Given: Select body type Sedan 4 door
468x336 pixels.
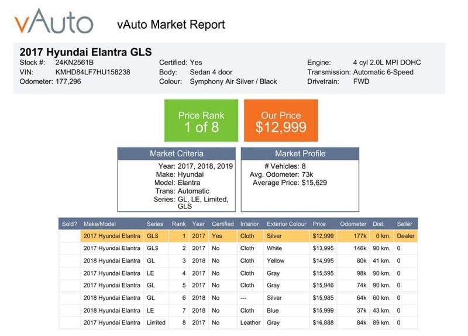Looking at the screenshot, I should pos(211,72).
